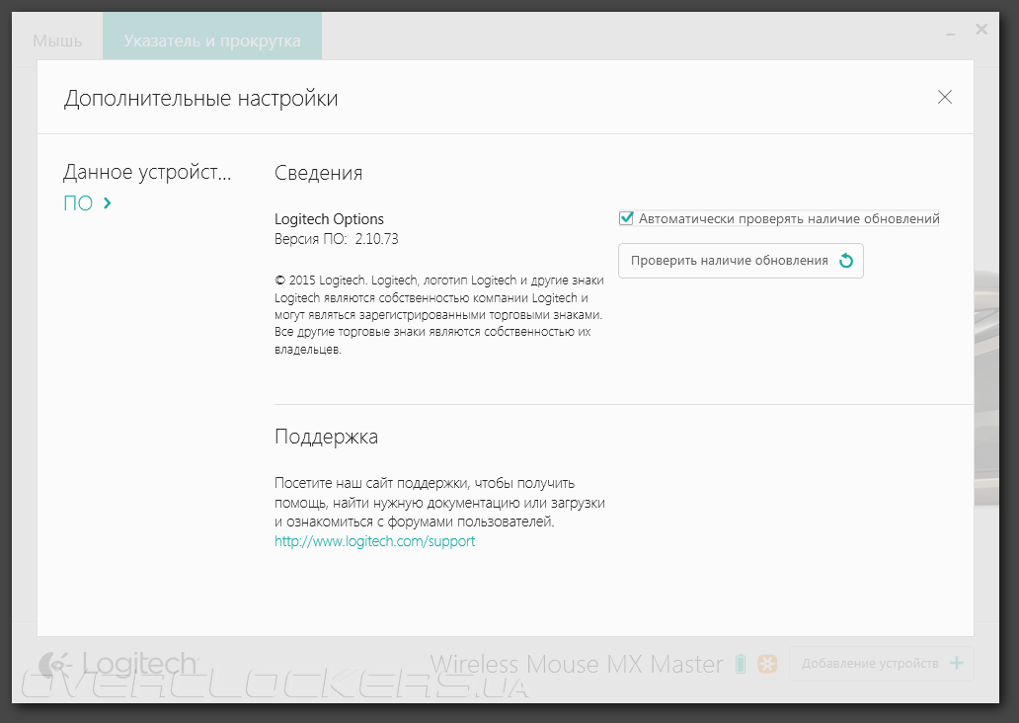Click the © 2015 Logitech copyright paragraph
This screenshot has height=723, width=1019.
[439, 315]
